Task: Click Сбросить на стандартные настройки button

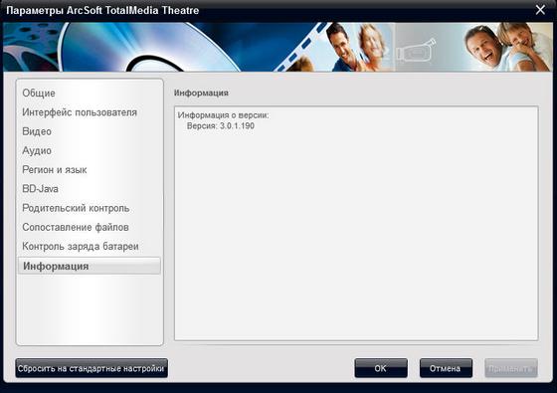Action: [92, 368]
